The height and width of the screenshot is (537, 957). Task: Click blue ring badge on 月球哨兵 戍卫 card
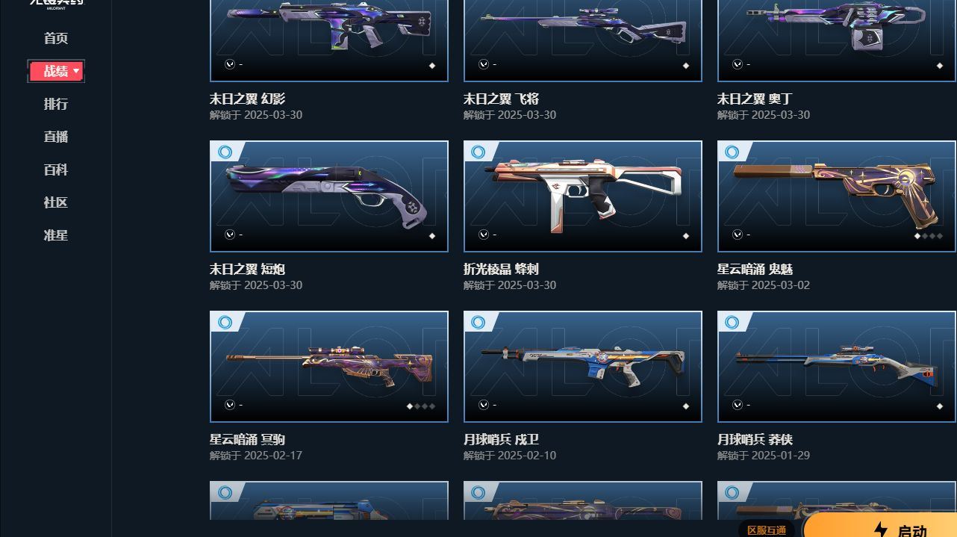[x=478, y=322]
